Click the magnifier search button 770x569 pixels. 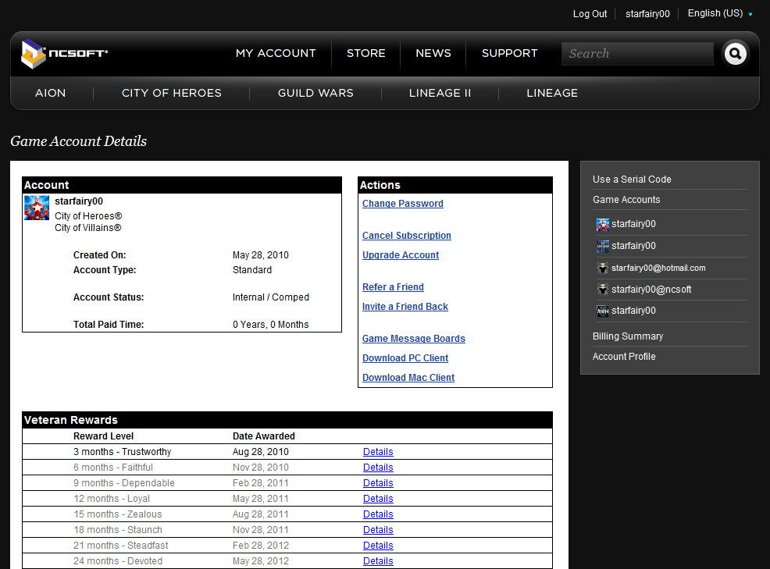click(735, 54)
